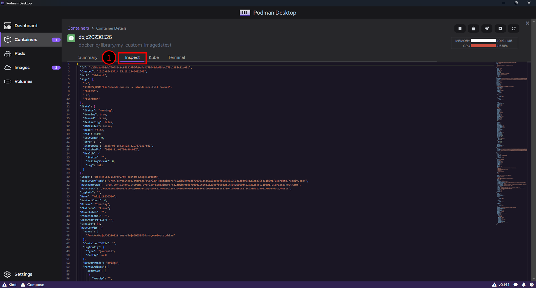Click the "Created" timestamp line

[x=114, y=71]
